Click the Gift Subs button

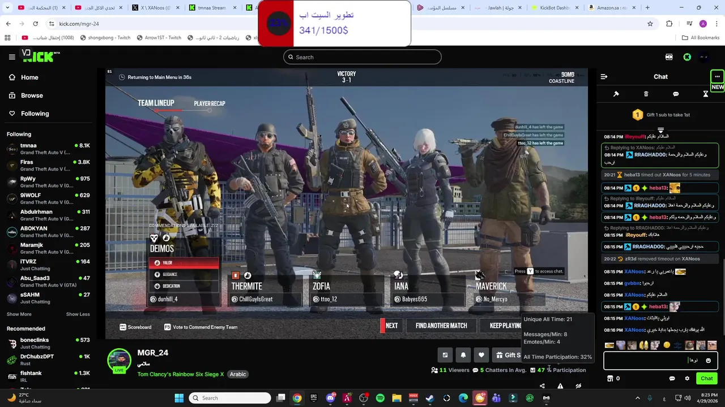tap(508, 355)
